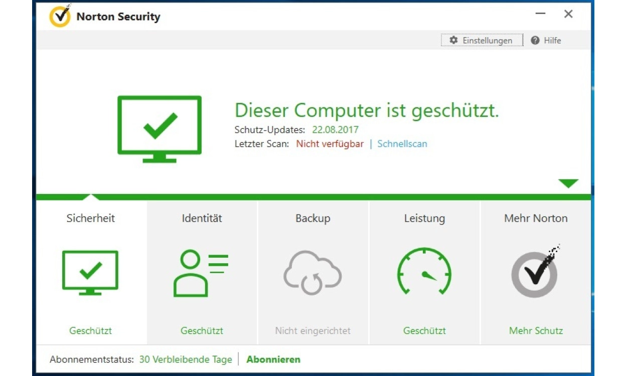
Task: Minimize the Norton Security window
Action: 540,14
